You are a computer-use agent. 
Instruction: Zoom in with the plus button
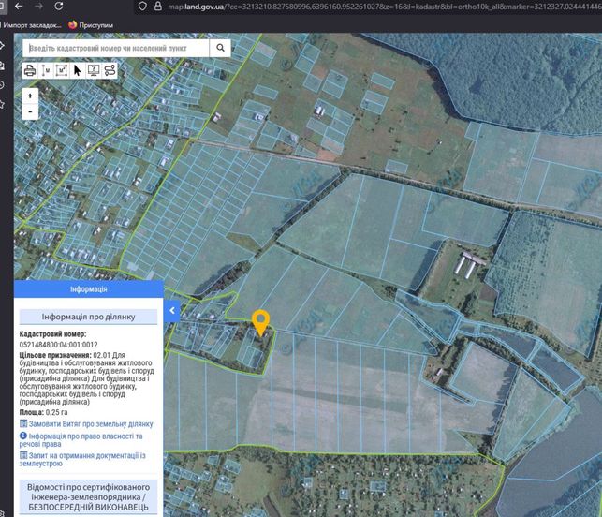30,96
